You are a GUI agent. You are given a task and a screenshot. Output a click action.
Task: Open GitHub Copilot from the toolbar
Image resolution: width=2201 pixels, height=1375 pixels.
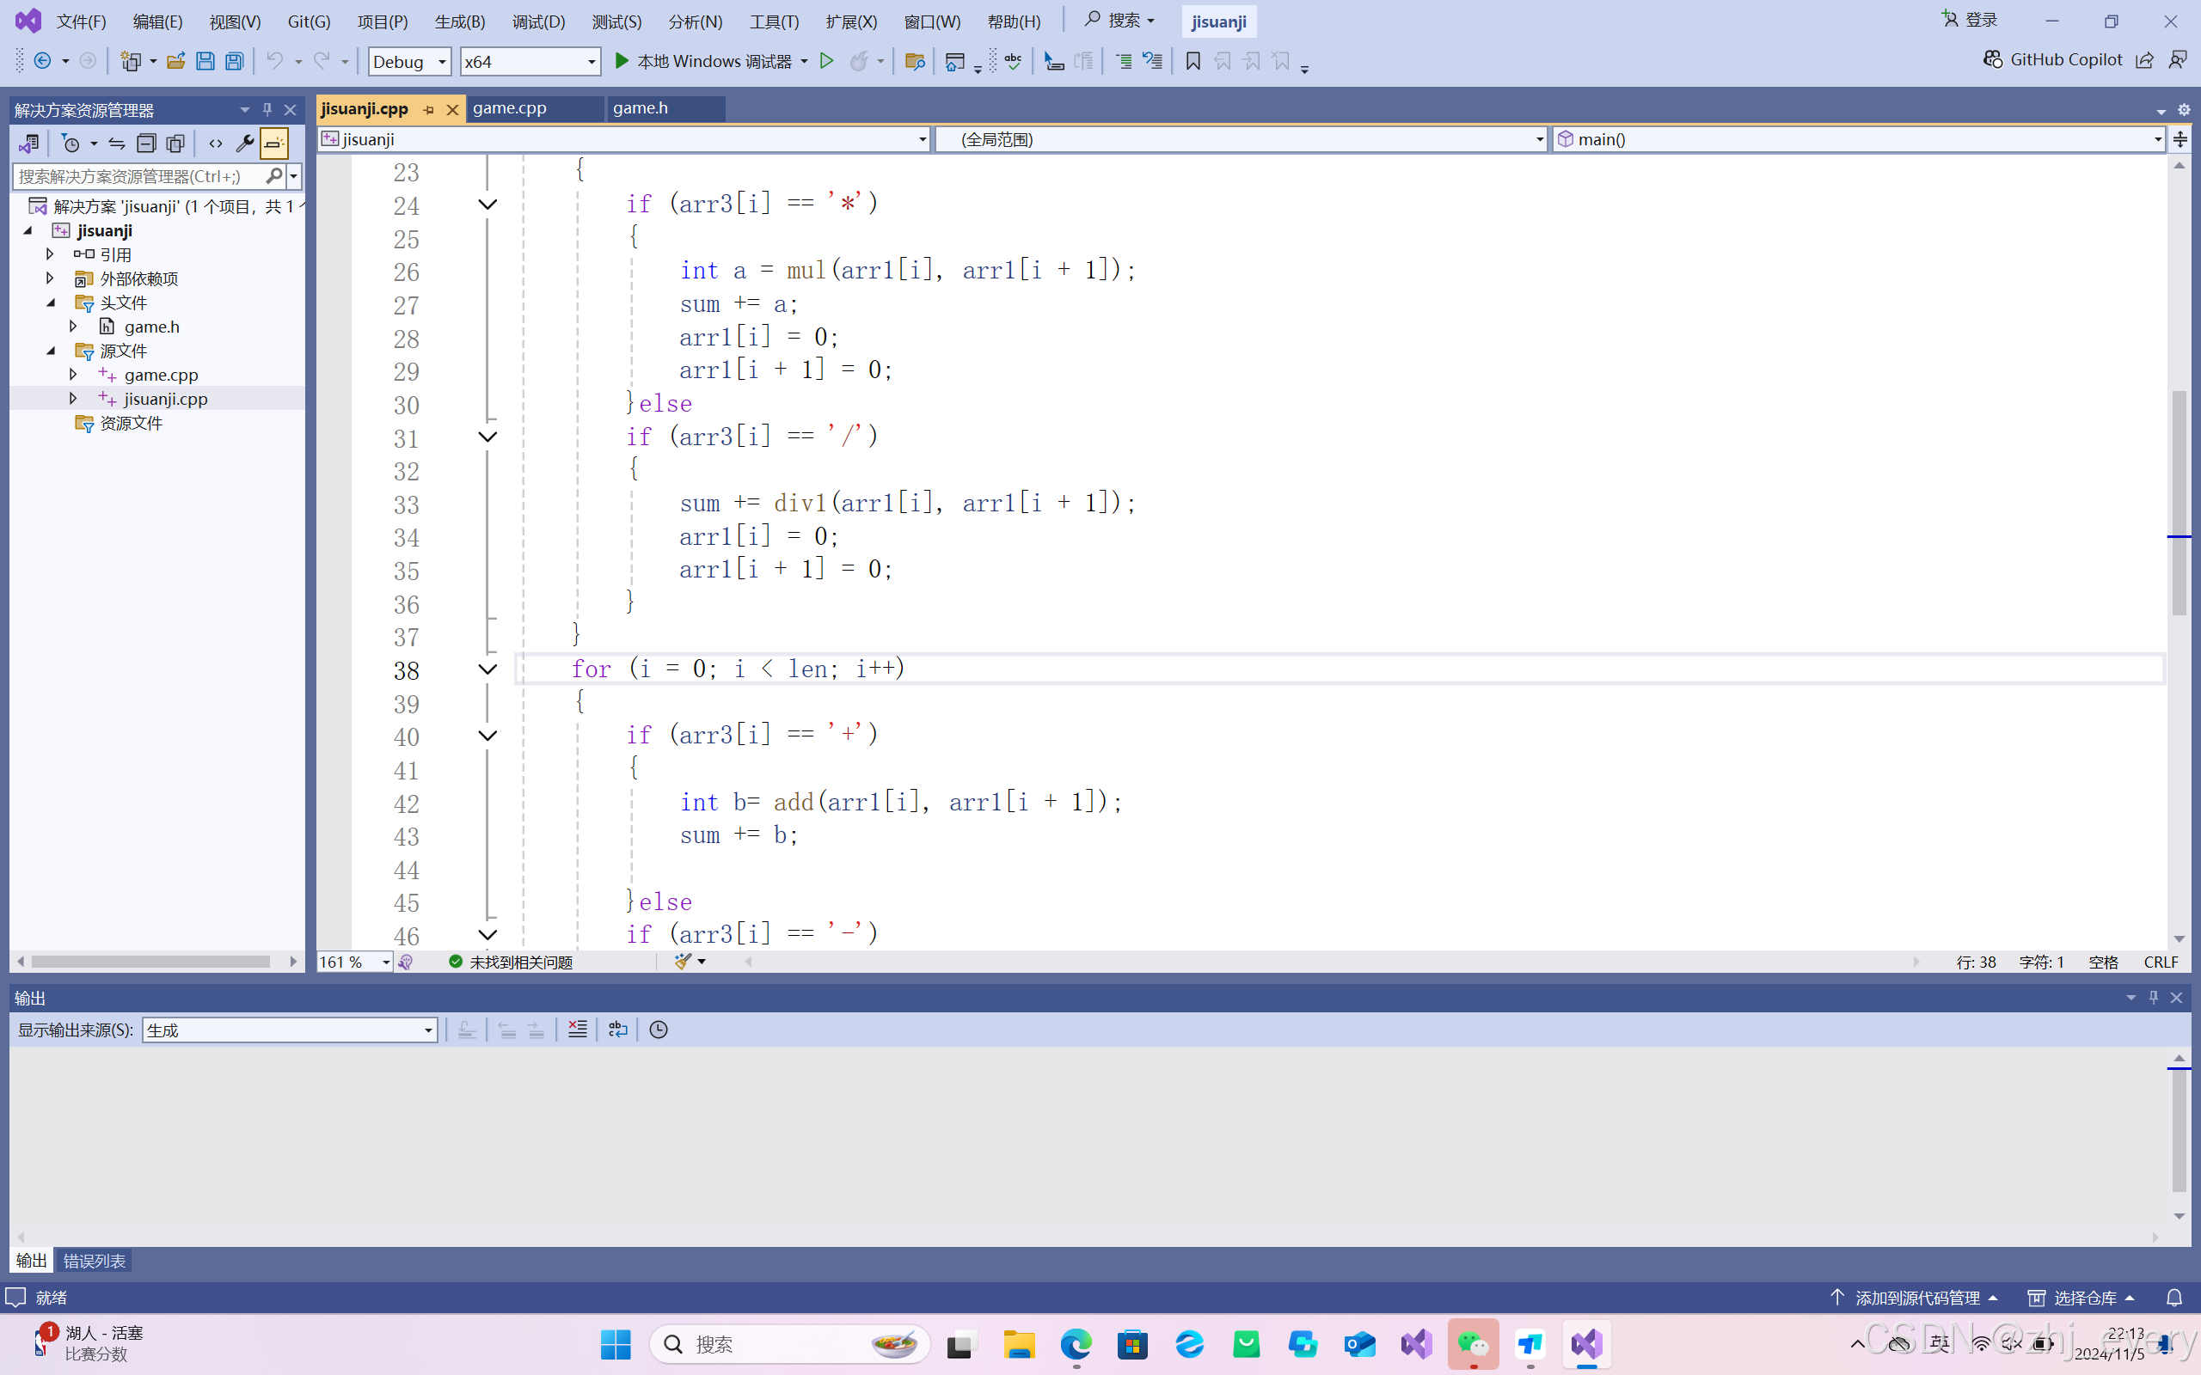tap(2053, 60)
